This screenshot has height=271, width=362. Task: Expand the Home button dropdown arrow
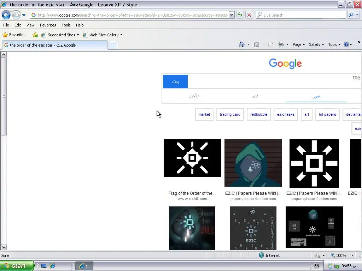tap(249, 44)
